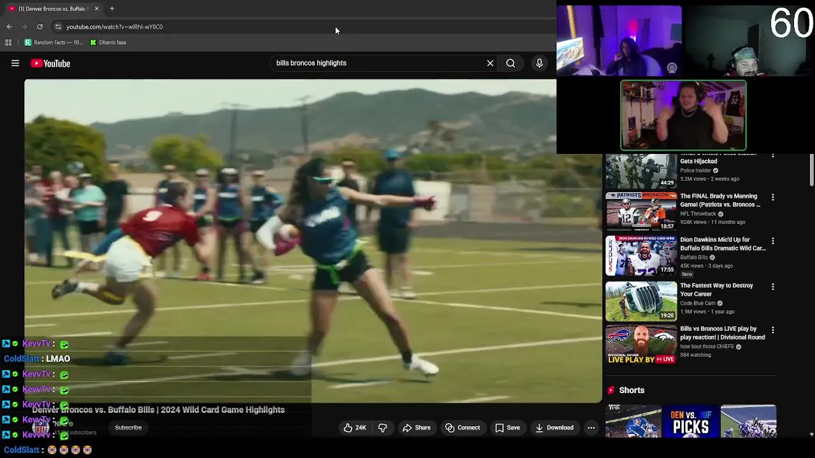Open options for Bills vs Broncos LIVE
Screen dimensions: 815x458
[773, 330]
